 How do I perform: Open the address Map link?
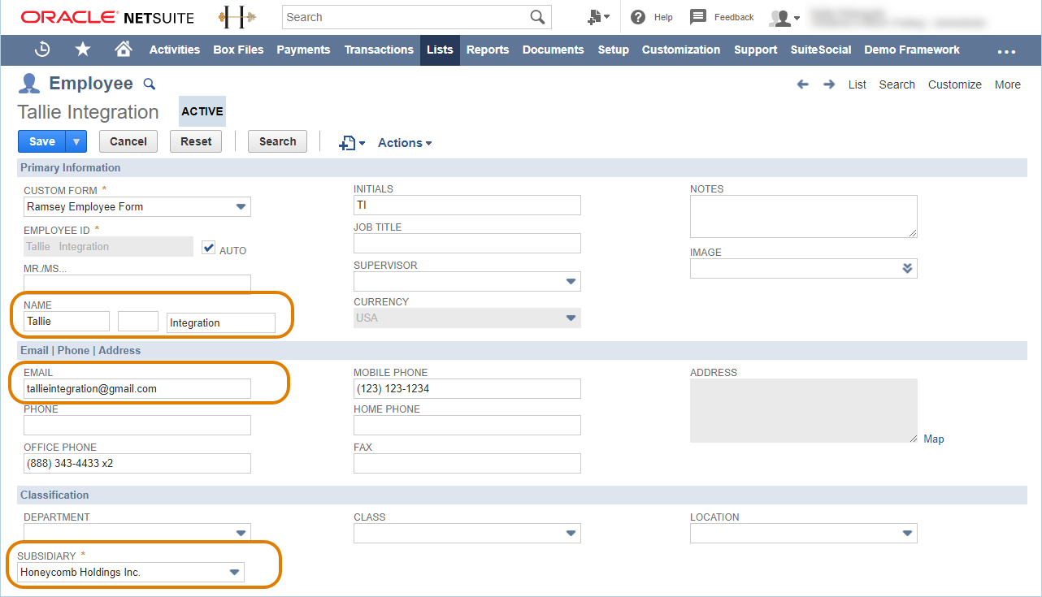pyautogui.click(x=934, y=439)
